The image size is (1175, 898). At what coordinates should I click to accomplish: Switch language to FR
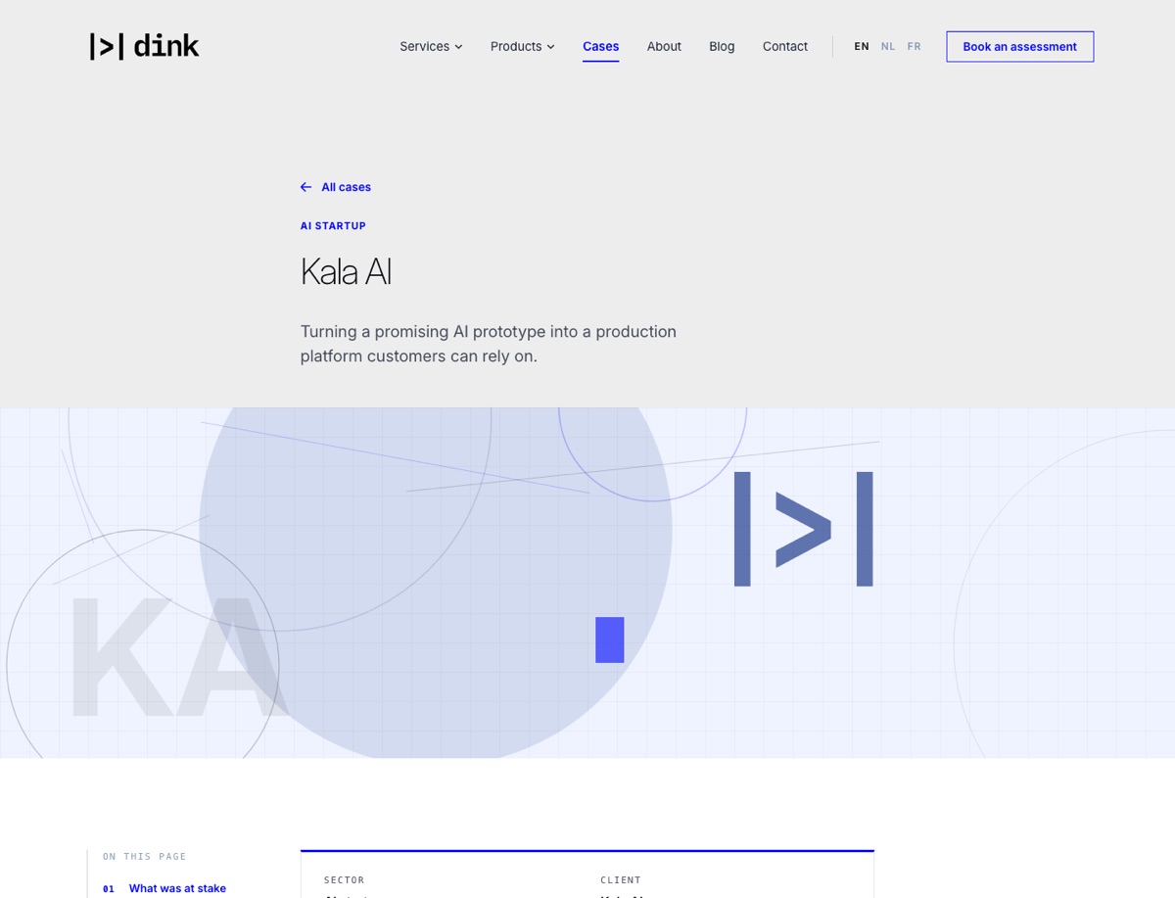point(914,46)
